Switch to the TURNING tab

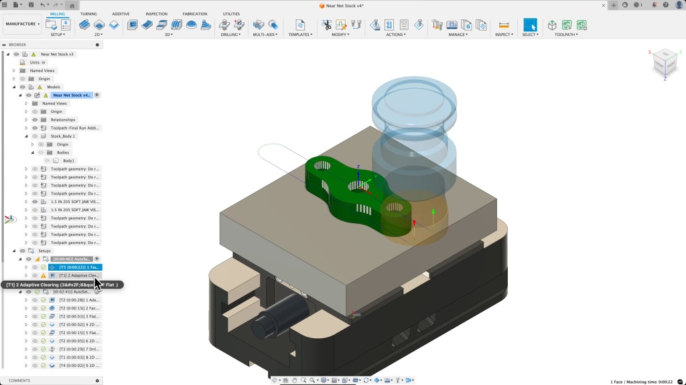coord(88,13)
